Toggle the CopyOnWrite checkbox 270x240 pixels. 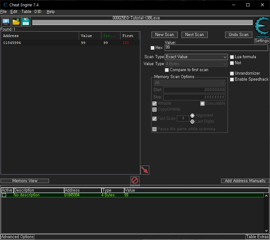point(155,109)
